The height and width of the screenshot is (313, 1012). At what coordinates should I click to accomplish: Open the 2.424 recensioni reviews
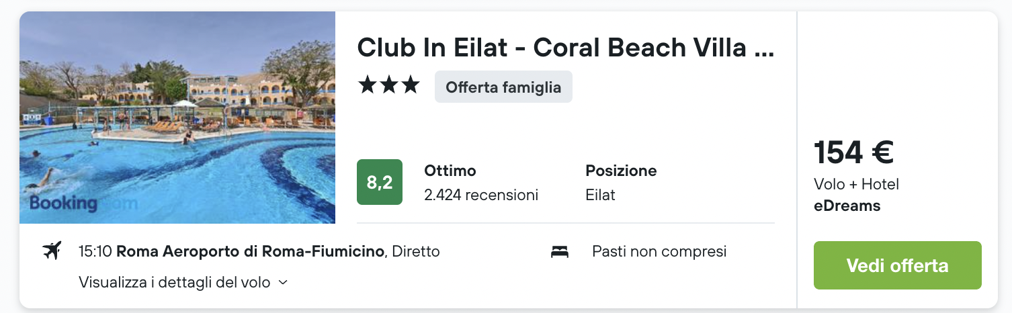tap(481, 195)
